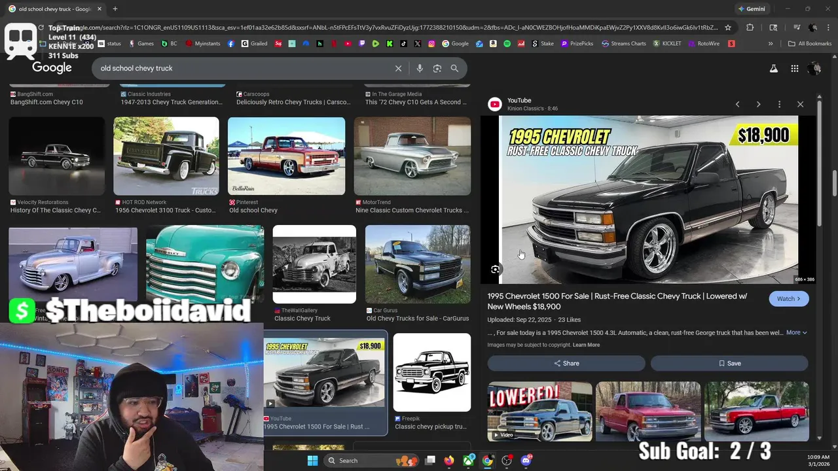Select the old school chevy truck browser tab

click(55, 9)
